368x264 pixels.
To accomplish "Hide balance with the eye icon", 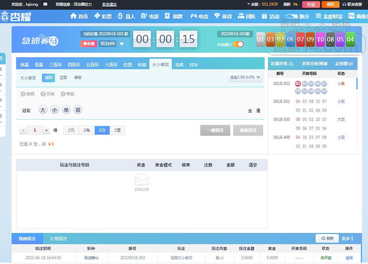I will [x=295, y=4].
